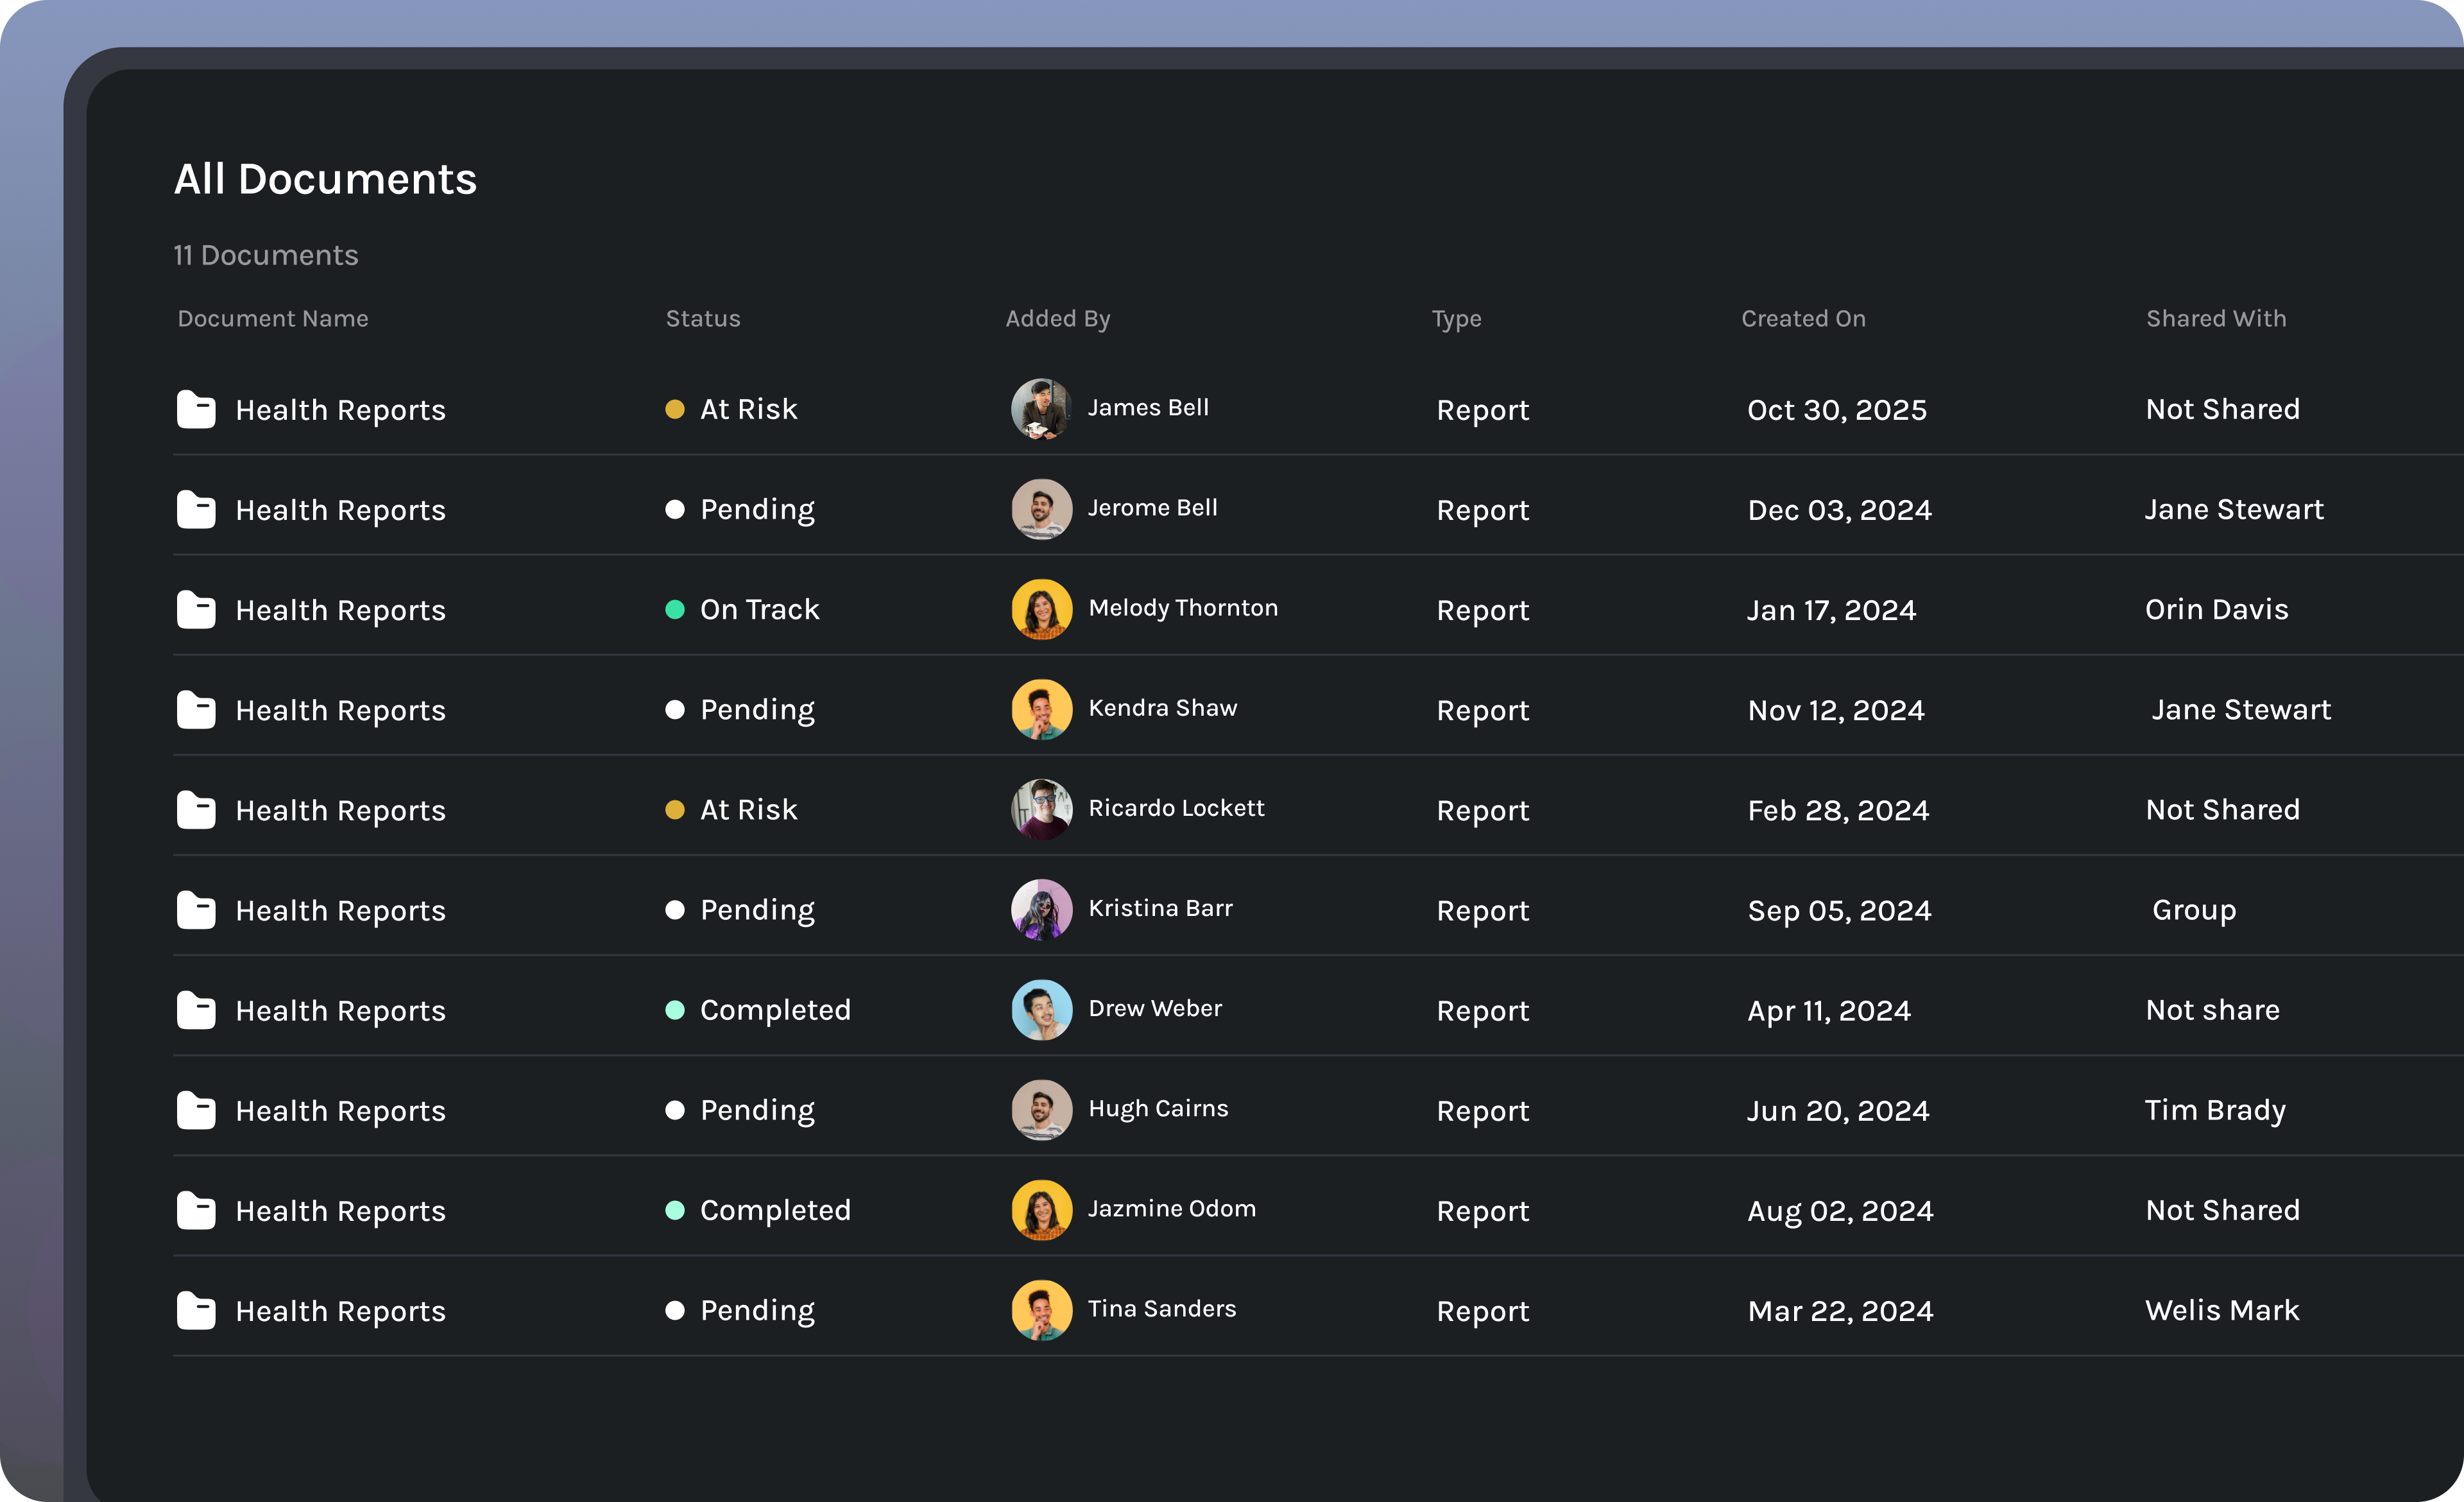The image size is (2464, 1502).
Task: Click the folder icon beside James Bell's Health Reports
Action: [196, 409]
